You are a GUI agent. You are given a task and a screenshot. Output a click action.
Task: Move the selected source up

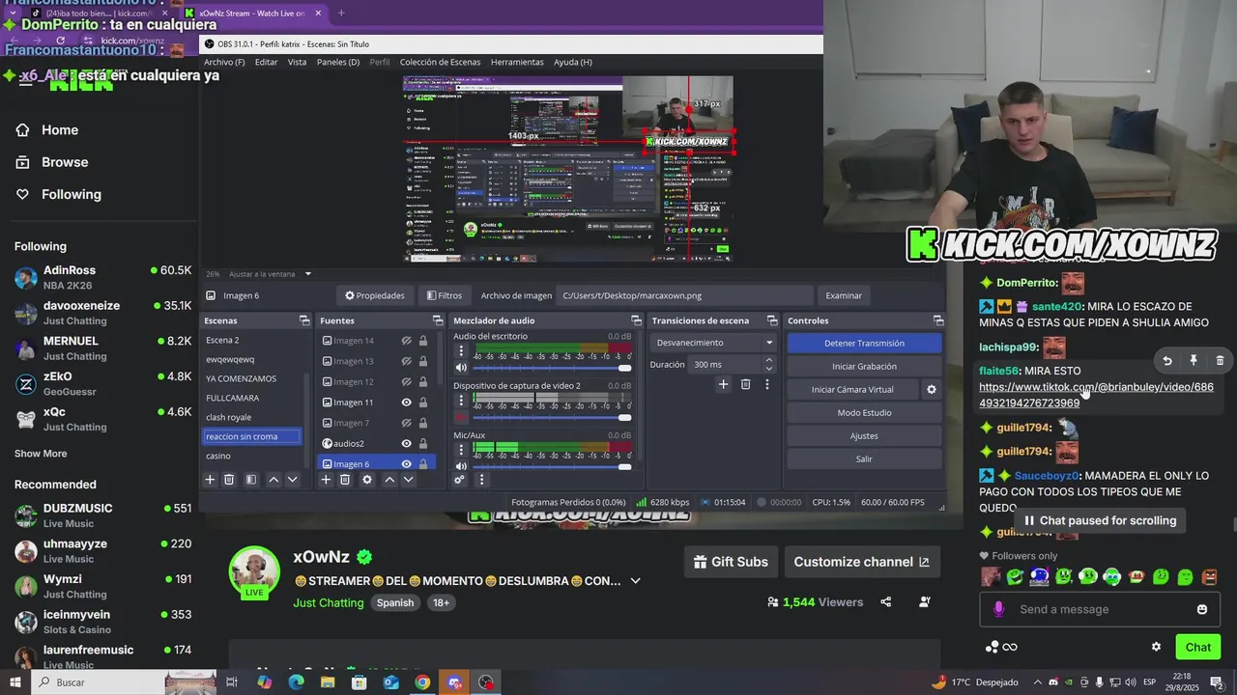coord(389,480)
